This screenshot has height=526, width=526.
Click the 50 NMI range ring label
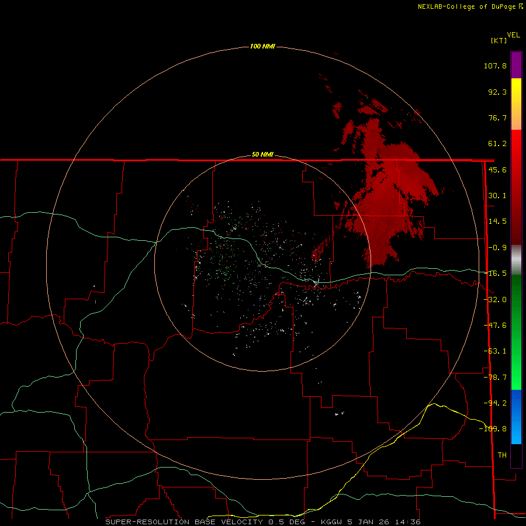[262, 154]
